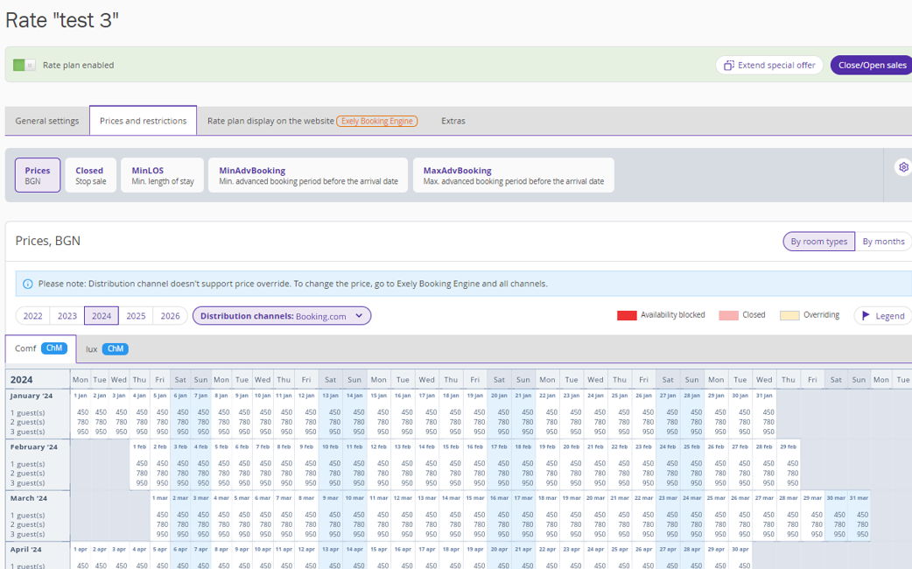Open the Distribution channels dropdown
Viewport: 912px width, 569px height.
pos(282,316)
